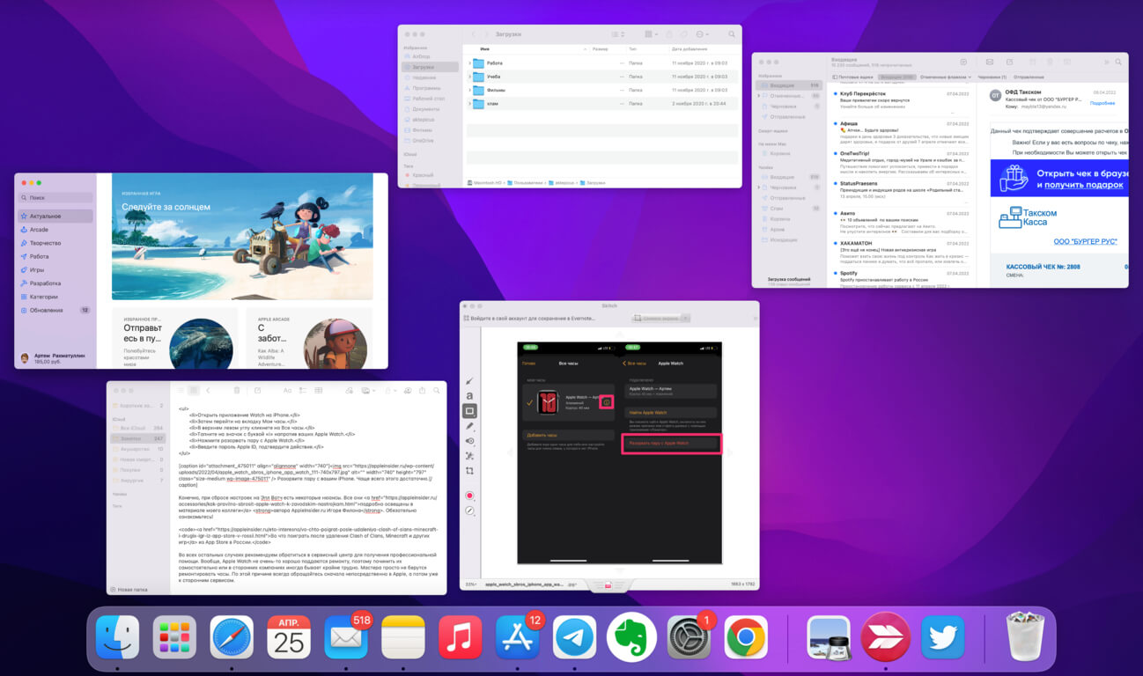Screen dimensions: 1143x676
Task: Open System Preferences from the Dock
Action: 689,637
